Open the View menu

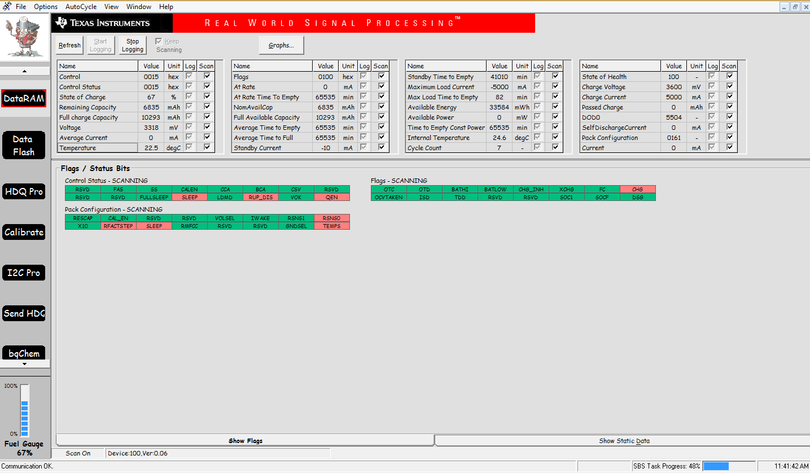pyautogui.click(x=111, y=7)
